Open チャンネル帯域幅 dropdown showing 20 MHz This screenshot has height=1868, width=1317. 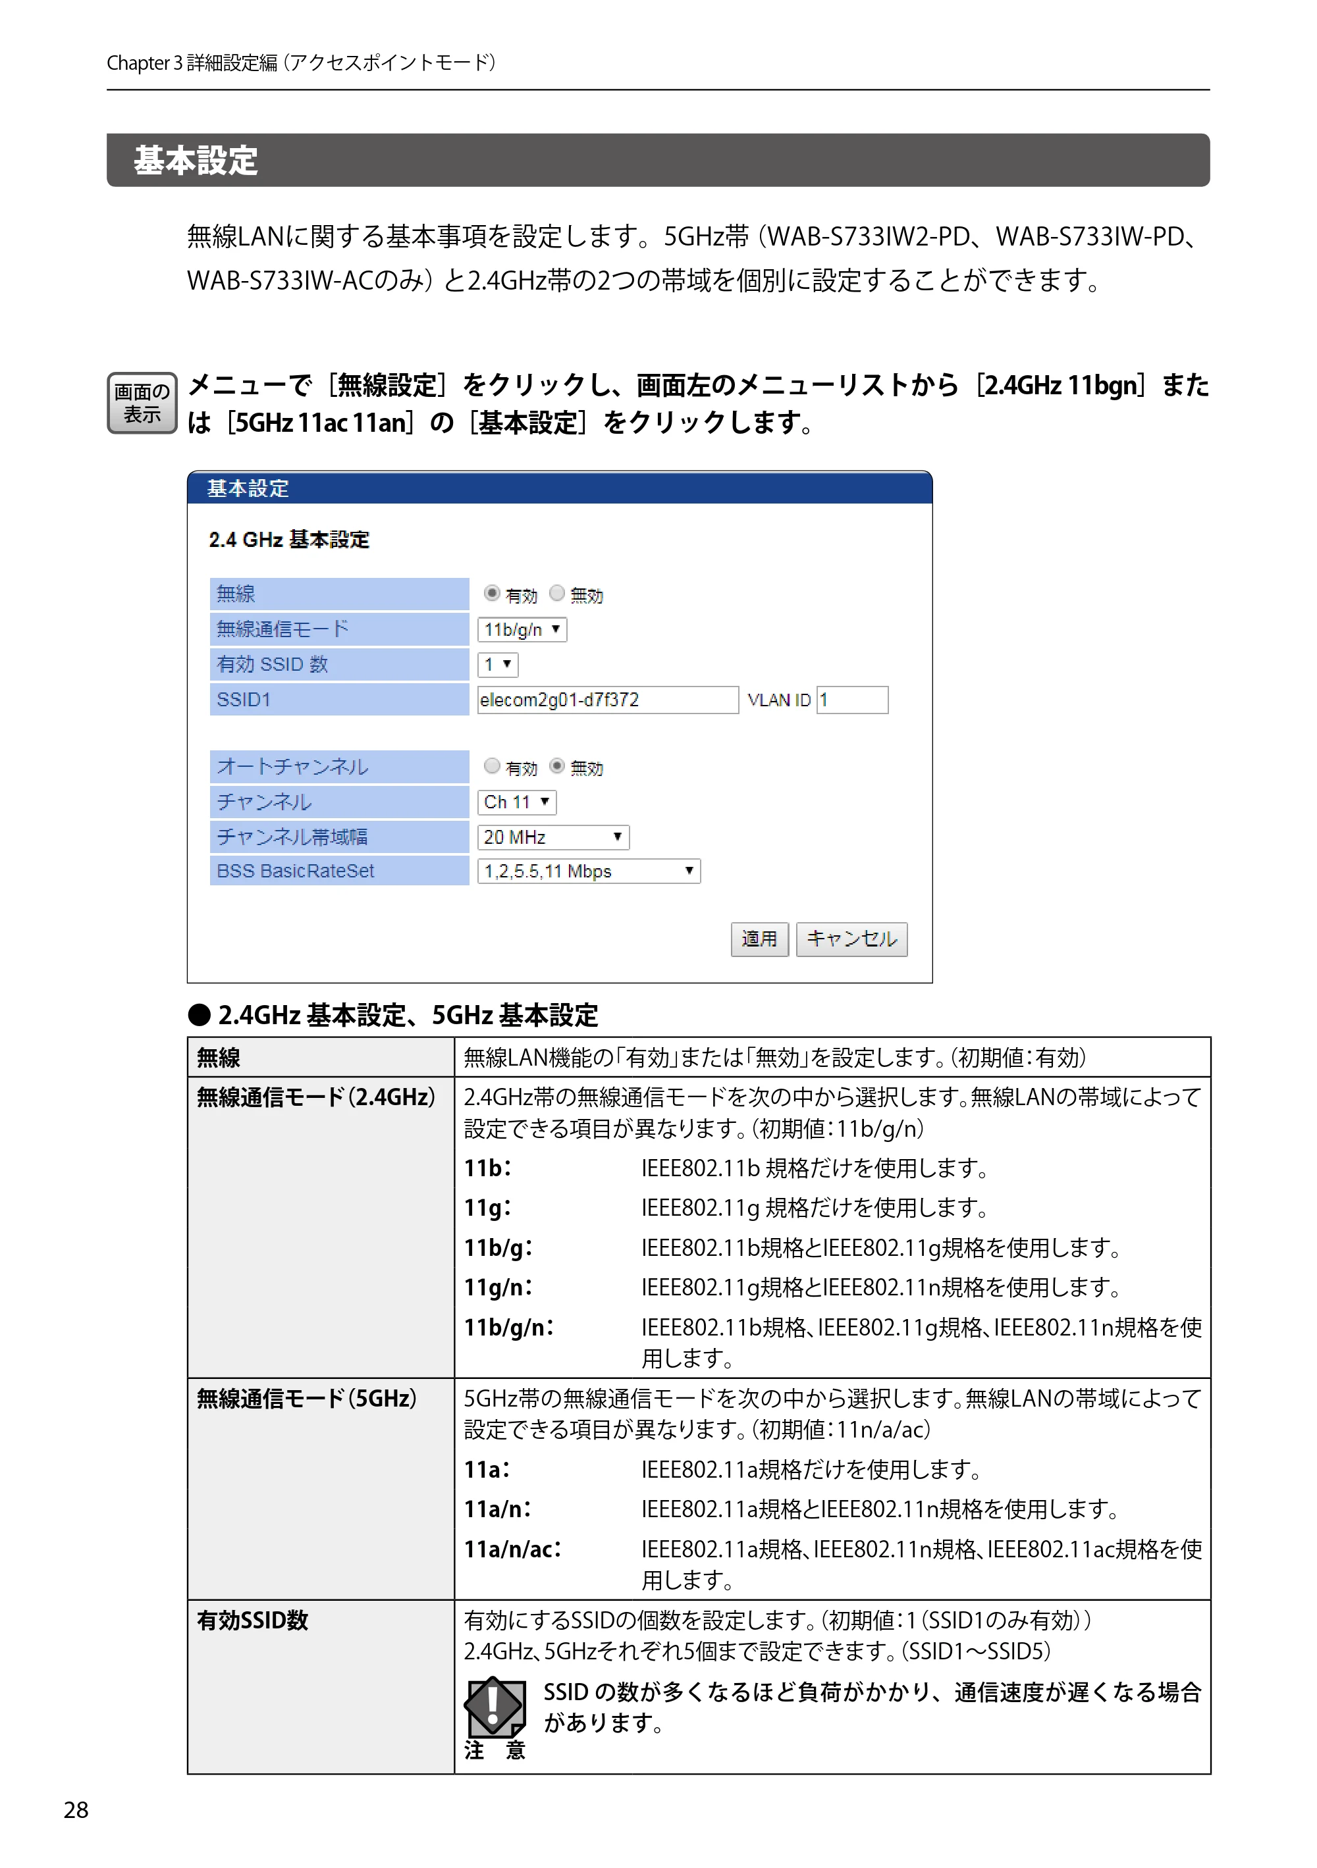(554, 837)
